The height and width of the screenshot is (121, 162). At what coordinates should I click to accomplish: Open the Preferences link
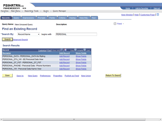45,76
